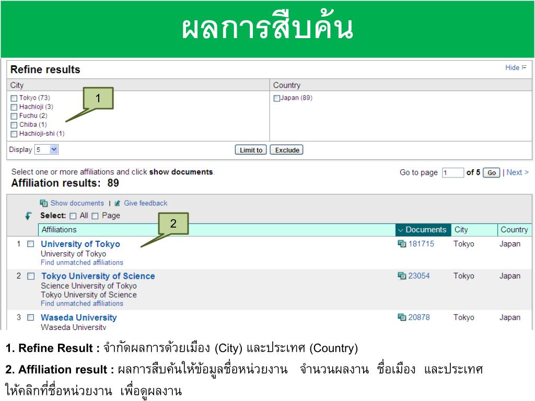535x401 pixels.
Task: Sort by the City column header
Action: tap(474, 230)
